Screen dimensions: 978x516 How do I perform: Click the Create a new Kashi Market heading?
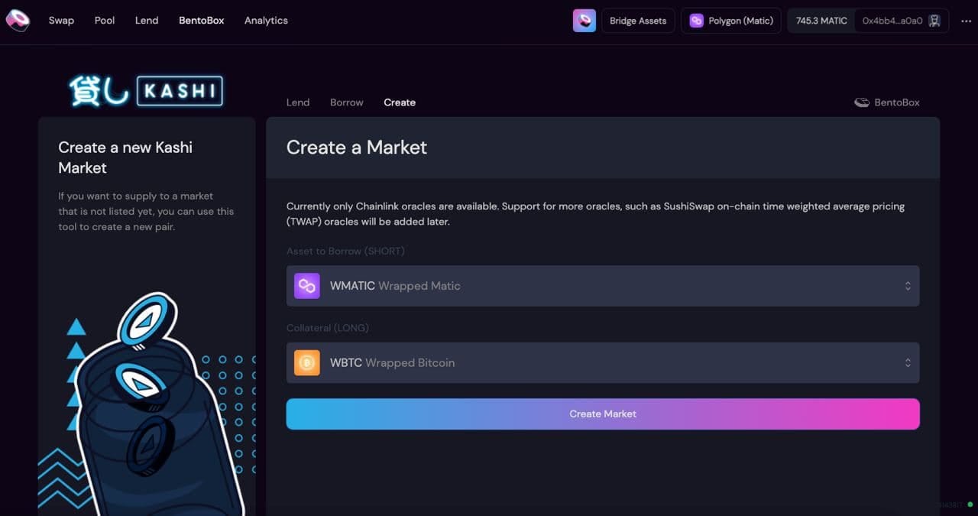(125, 157)
